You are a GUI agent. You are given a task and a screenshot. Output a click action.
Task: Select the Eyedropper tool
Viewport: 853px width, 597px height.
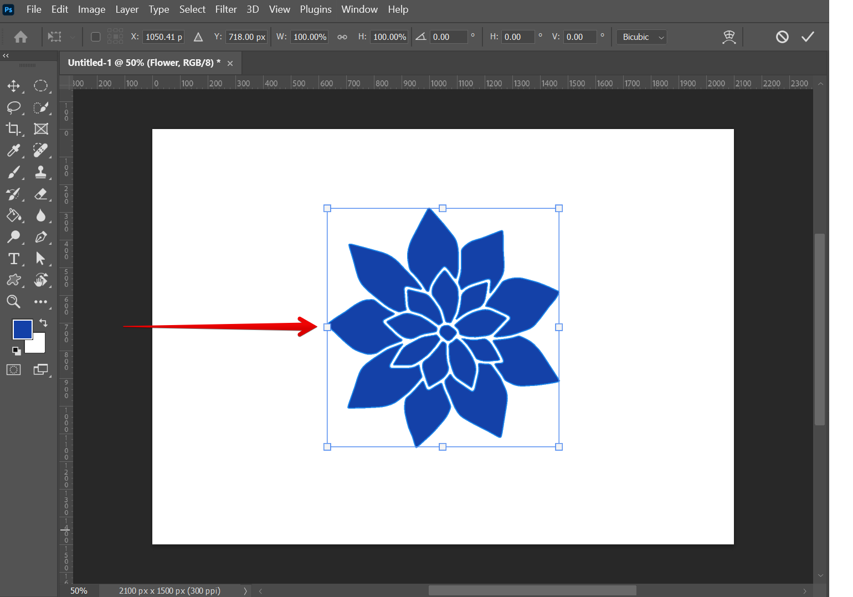pos(13,151)
